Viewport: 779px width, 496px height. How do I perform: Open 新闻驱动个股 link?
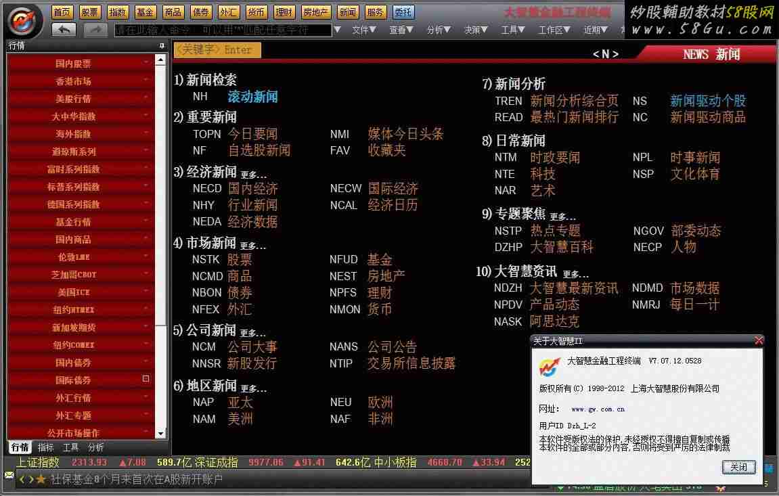point(708,101)
